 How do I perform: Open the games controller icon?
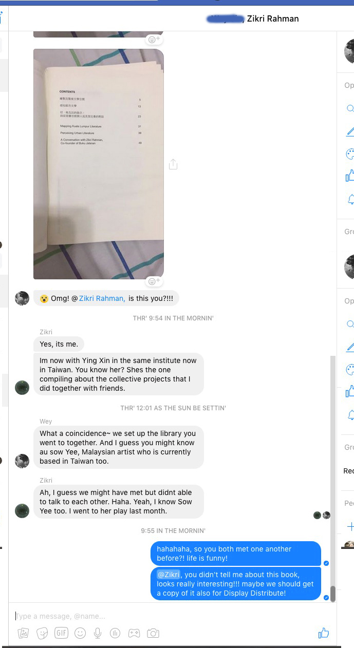tap(134, 633)
